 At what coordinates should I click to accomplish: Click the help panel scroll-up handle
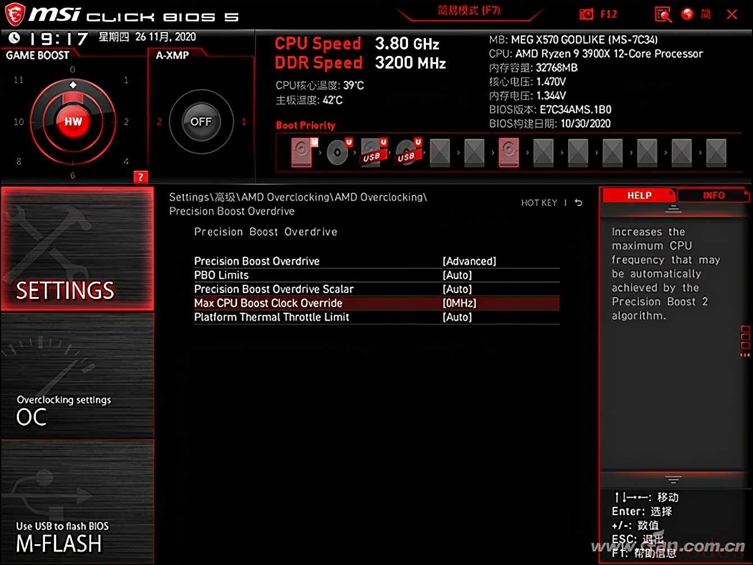pyautogui.click(x=673, y=209)
